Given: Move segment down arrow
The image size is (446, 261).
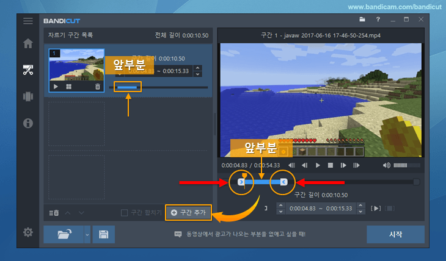Looking at the screenshot, I should point(81,213).
